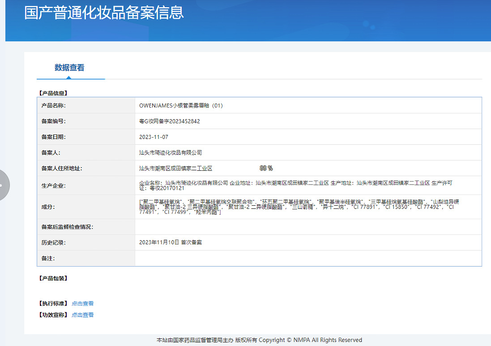Click the 88 % indicator text
The width and height of the screenshot is (491, 346).
tap(266, 168)
